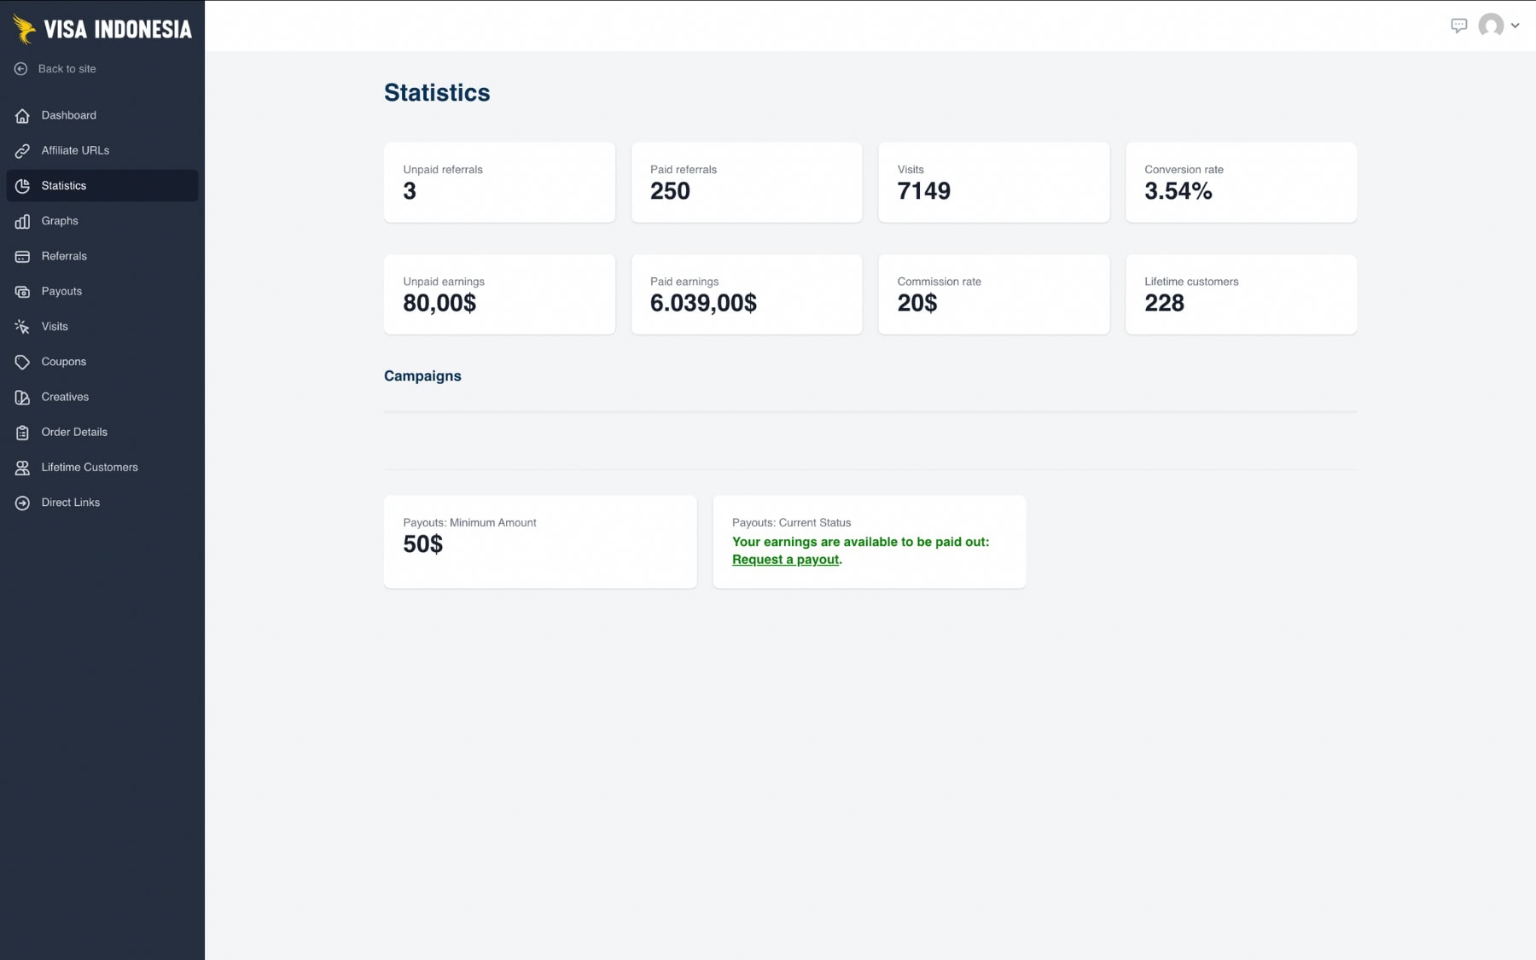This screenshot has width=1536, height=960.
Task: Select Direct Links in the sidebar
Action: (x=72, y=502)
